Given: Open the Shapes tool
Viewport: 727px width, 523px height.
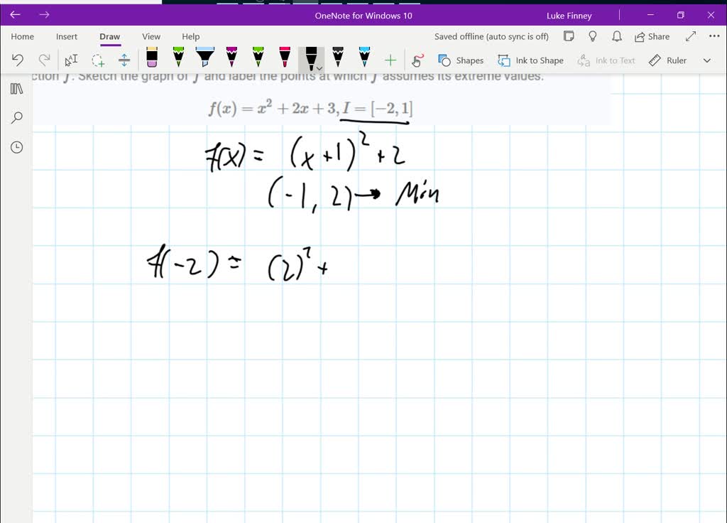Looking at the screenshot, I should click(461, 60).
